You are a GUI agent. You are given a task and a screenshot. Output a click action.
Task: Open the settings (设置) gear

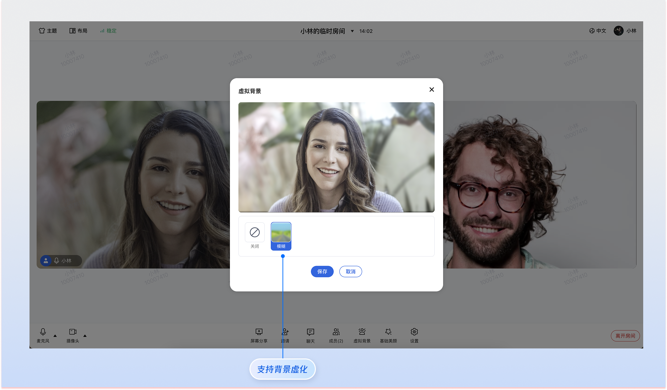coord(414,335)
